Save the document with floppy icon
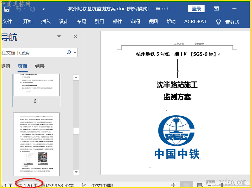 click(7, 9)
